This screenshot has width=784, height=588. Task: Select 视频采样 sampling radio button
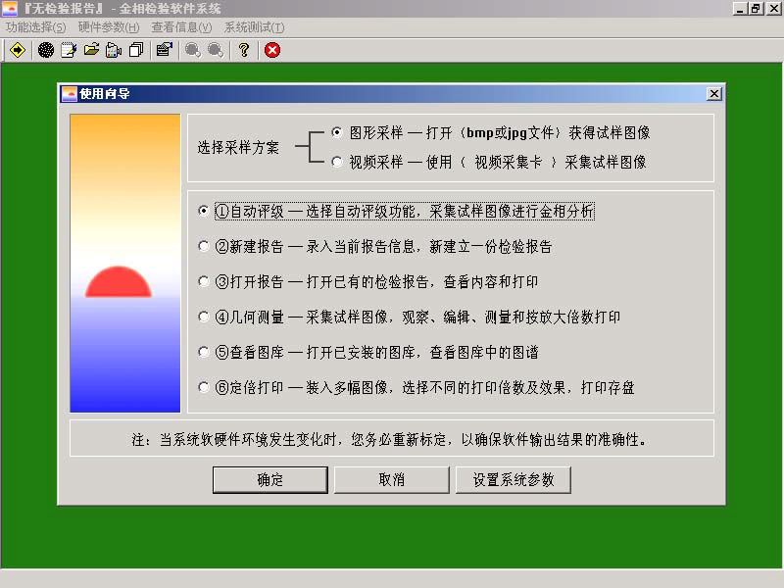coord(337,162)
